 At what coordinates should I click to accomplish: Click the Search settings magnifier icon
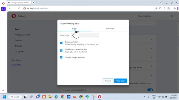coord(172,16)
